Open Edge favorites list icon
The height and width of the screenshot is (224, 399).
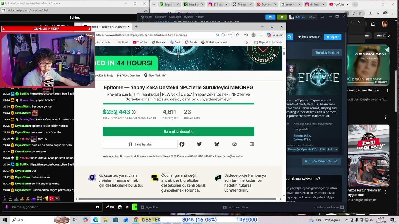coord(246,35)
